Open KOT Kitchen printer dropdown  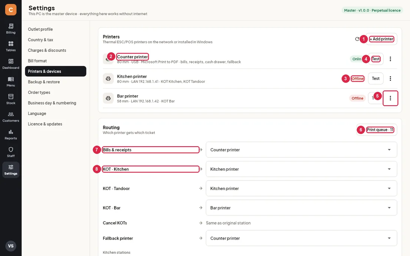click(301, 169)
